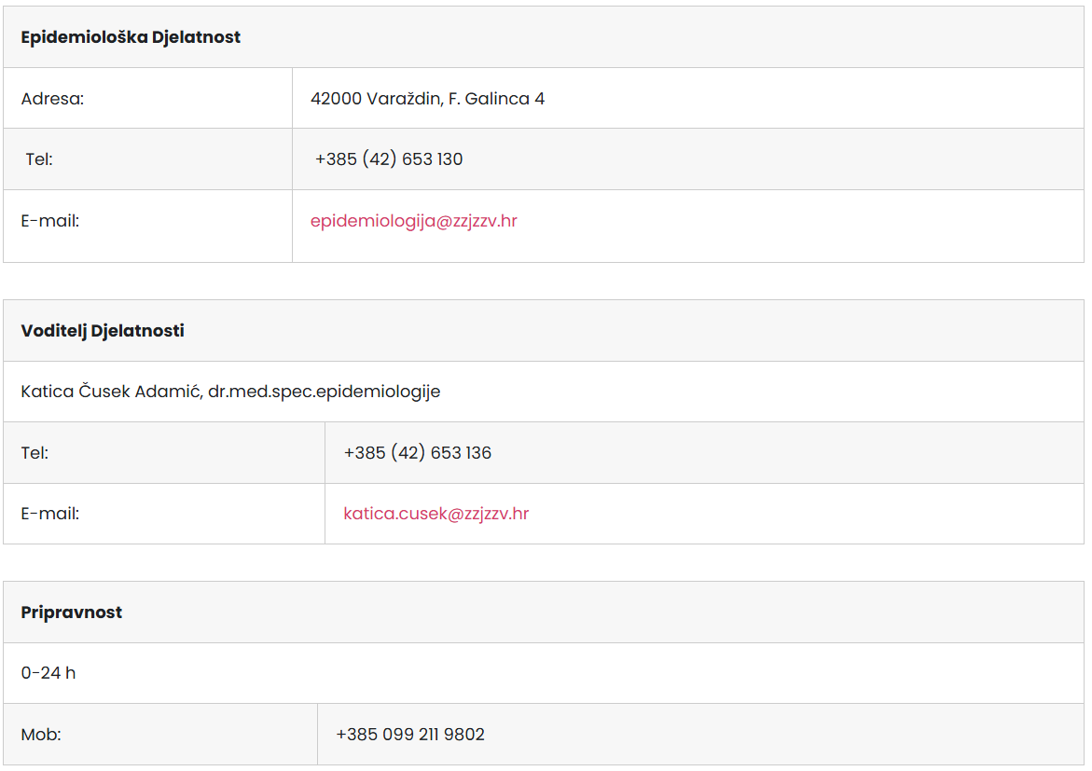Click the Tel label in Voditelj Djelatnosti table

coord(35,453)
